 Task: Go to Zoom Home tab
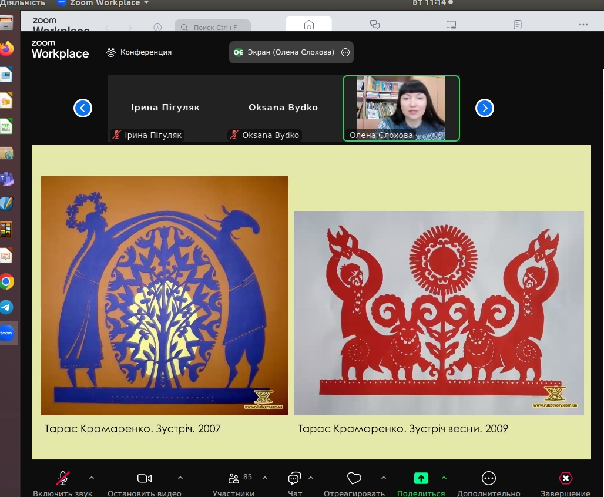click(x=308, y=25)
